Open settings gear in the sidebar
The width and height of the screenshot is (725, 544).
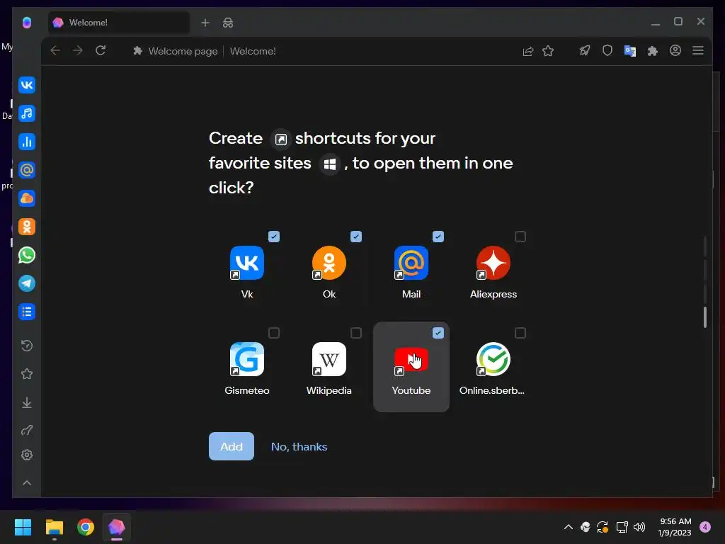tap(27, 455)
